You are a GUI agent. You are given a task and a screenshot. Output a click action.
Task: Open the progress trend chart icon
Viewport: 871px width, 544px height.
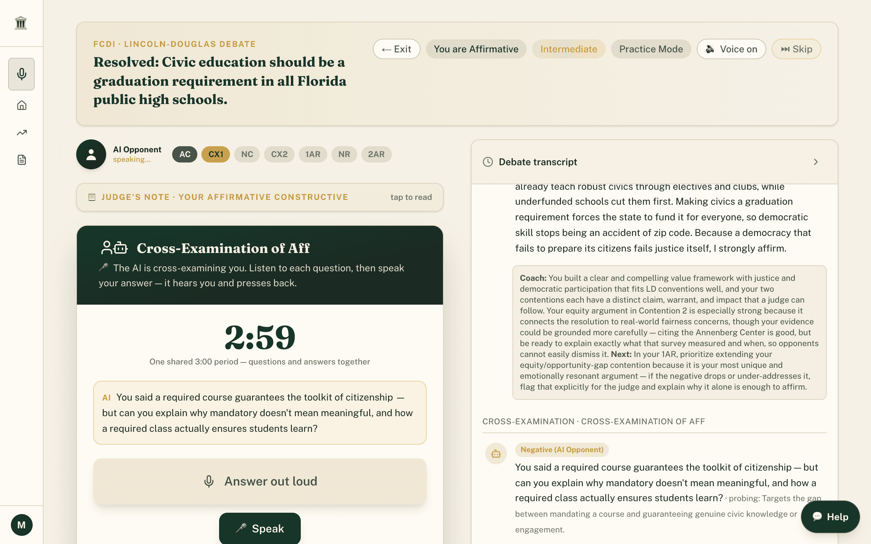pos(21,132)
